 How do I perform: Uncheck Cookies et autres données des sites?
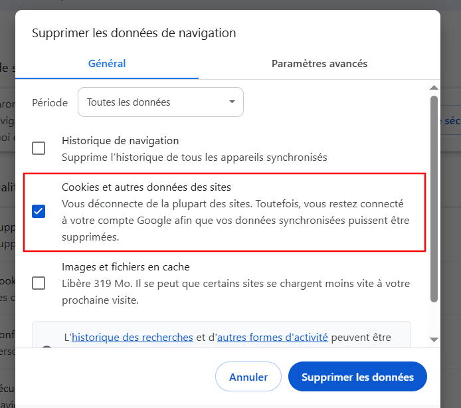click(39, 212)
